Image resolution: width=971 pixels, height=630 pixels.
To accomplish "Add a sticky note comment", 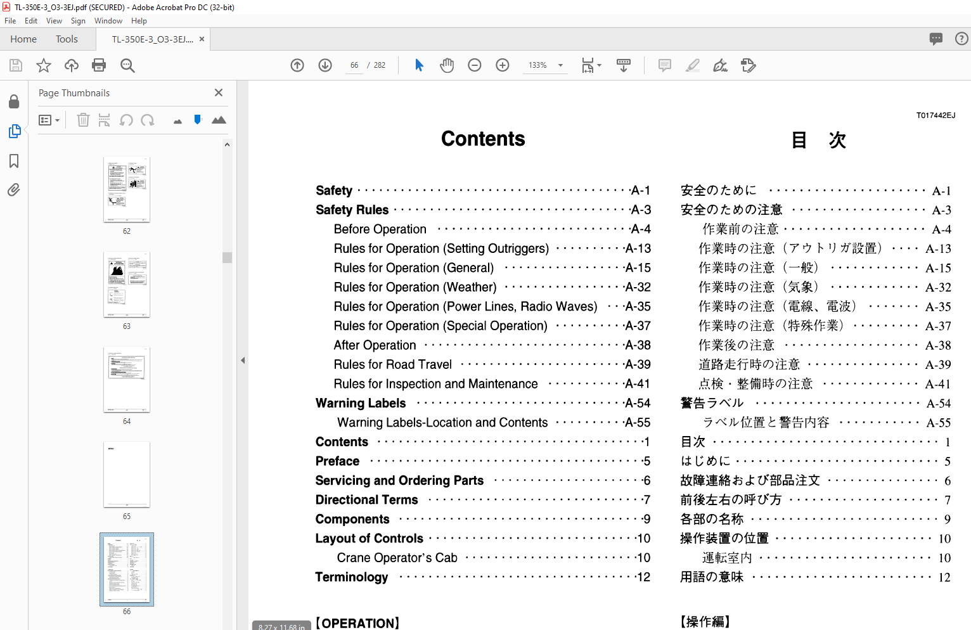I will point(665,65).
